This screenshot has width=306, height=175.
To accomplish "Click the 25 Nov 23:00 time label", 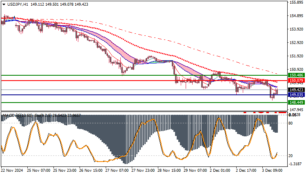I will [x=65, y=171].
